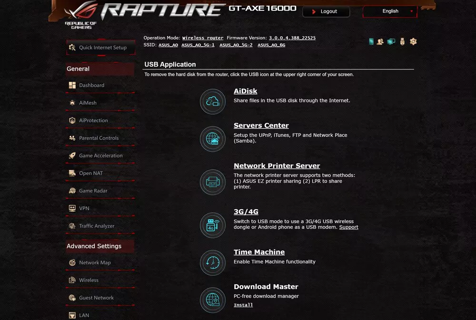
Task: Open the Time Machine link
Action: point(259,252)
